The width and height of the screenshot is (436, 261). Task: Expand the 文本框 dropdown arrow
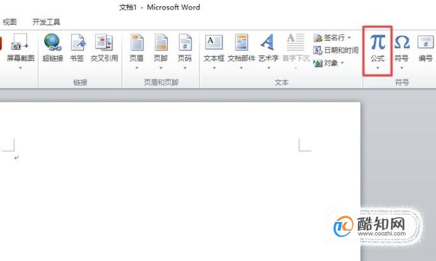214,68
